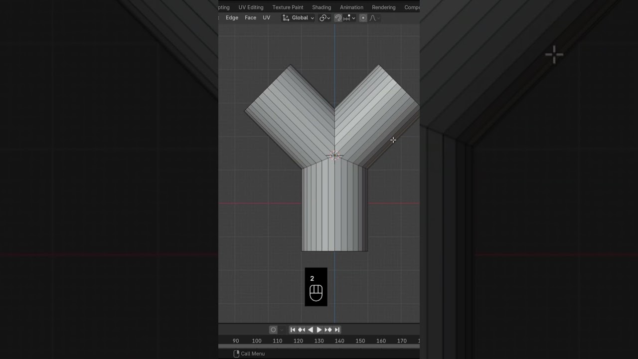Jump to the timeline start frame

[293, 330]
